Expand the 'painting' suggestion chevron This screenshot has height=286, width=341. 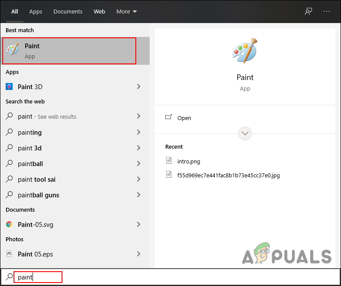click(x=138, y=132)
